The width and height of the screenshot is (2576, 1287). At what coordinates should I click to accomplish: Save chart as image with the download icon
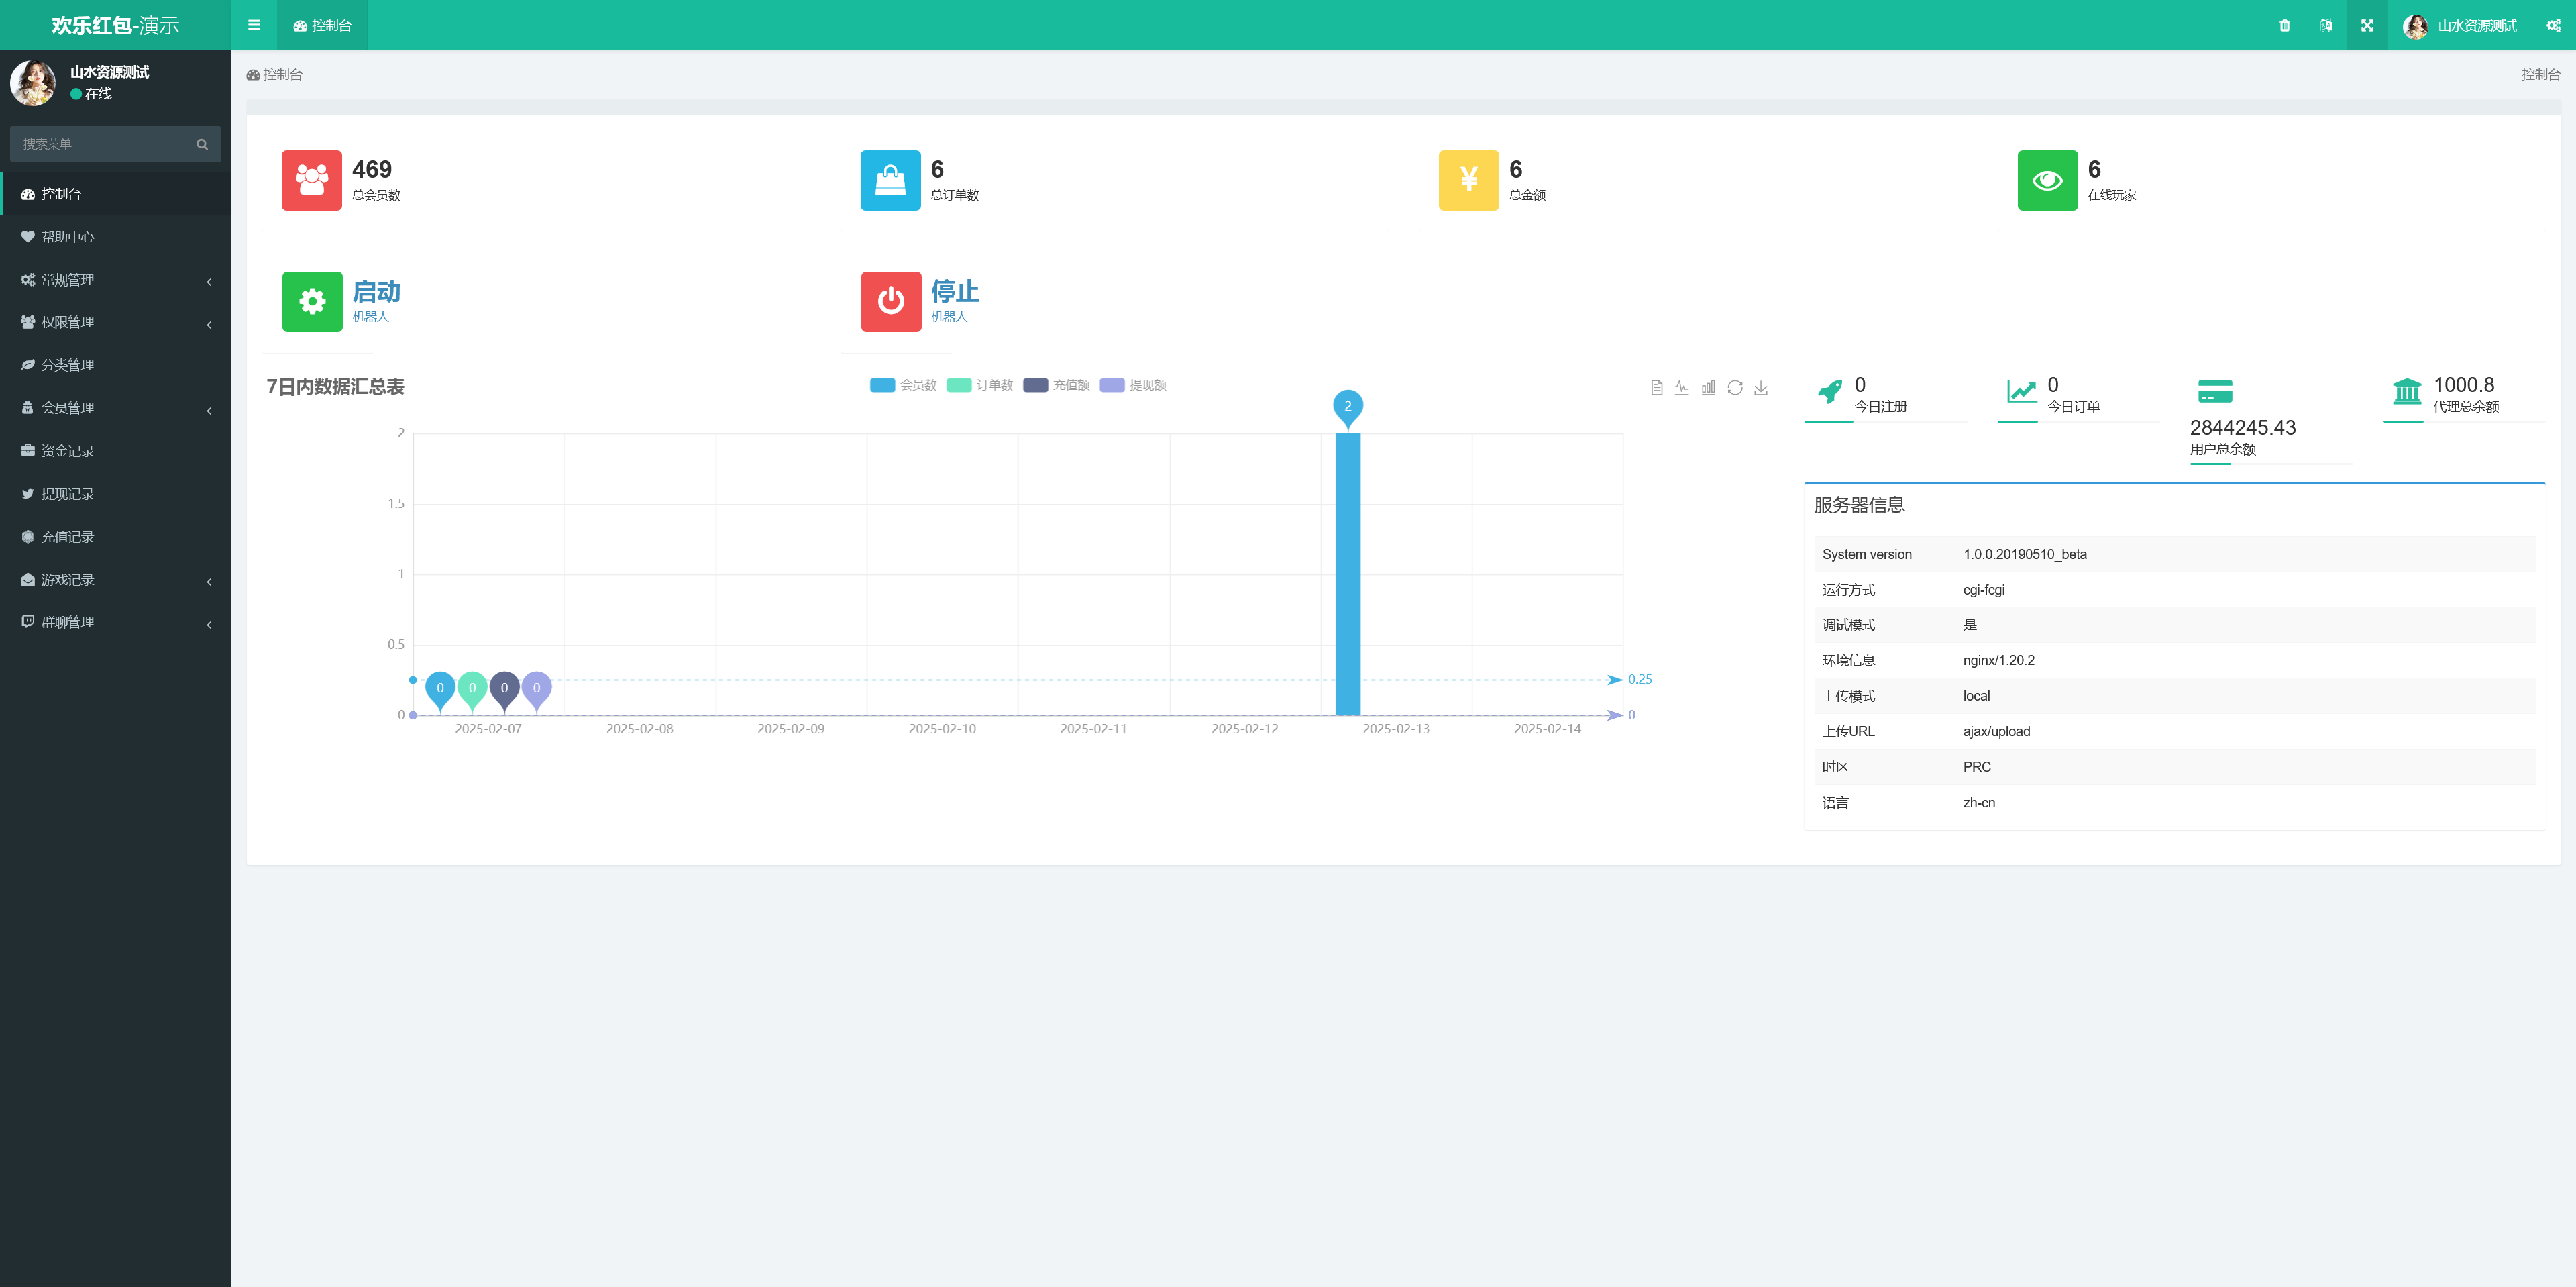coord(1761,388)
